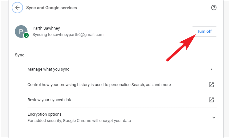Viewport: 230px width, 138px height.
Task: Click the Google Chrome will encrypt your data description
Action: click(79, 121)
